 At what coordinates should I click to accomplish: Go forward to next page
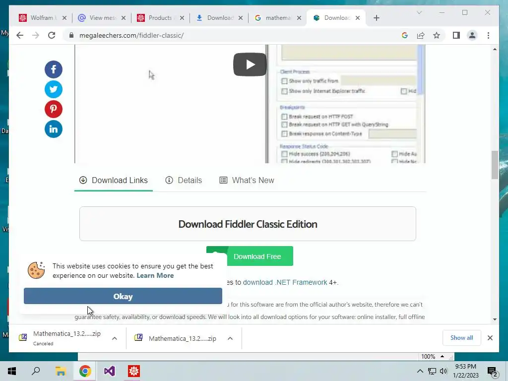pyautogui.click(x=36, y=35)
